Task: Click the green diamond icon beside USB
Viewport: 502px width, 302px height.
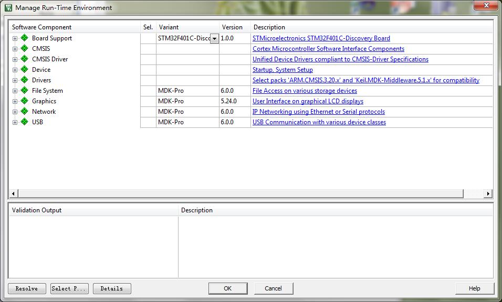Action: tap(24, 122)
